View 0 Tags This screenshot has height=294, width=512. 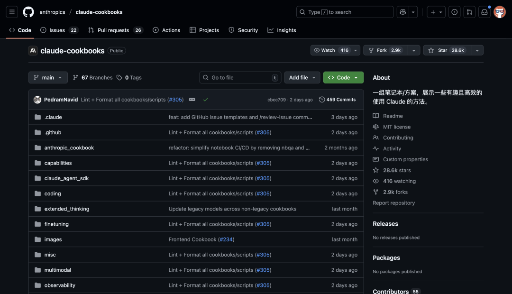(129, 77)
